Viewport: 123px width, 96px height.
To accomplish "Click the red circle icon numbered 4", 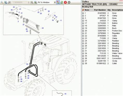I will [x=65, y=2].
